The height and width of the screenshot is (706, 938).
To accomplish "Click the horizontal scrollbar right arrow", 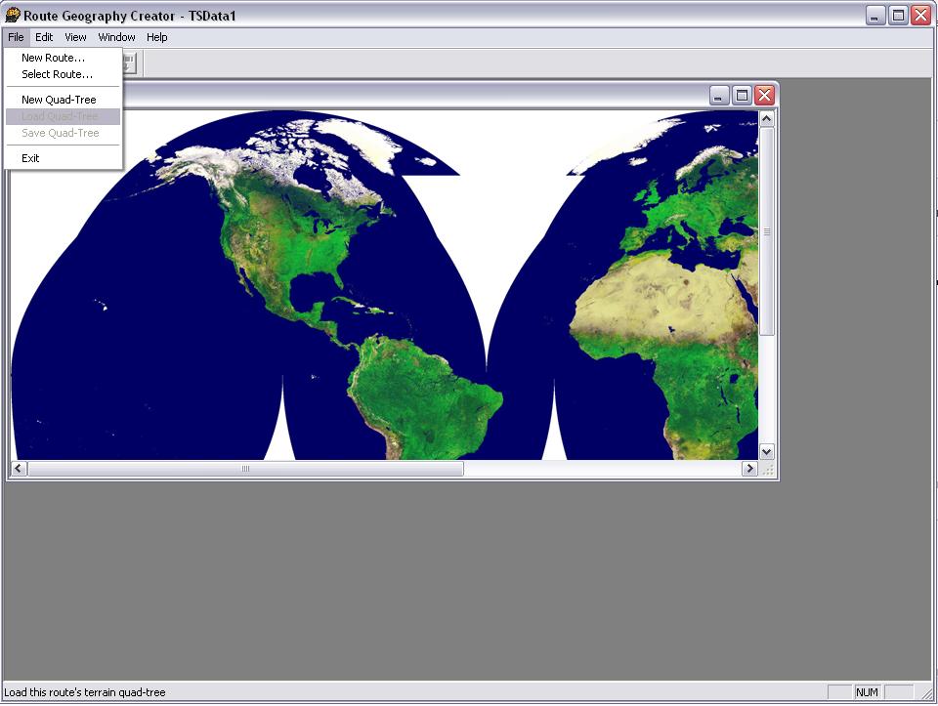I will [749, 469].
